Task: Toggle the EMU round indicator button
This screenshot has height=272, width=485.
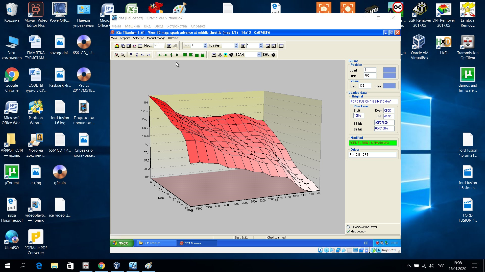Action: 273,55
